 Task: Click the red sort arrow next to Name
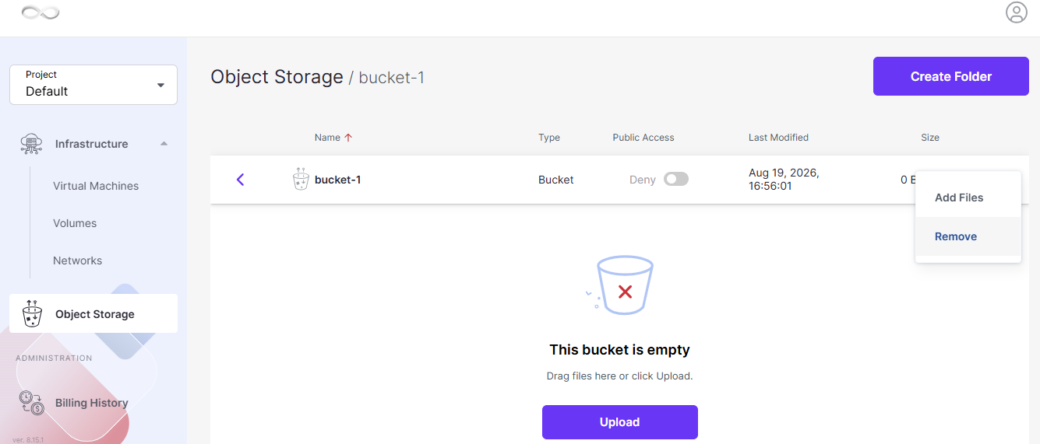(x=348, y=138)
